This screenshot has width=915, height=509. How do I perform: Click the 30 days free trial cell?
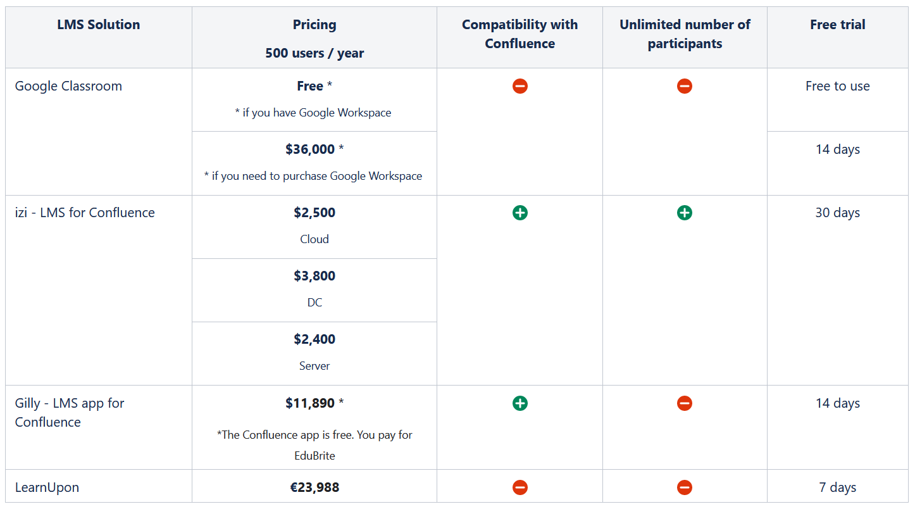(838, 290)
